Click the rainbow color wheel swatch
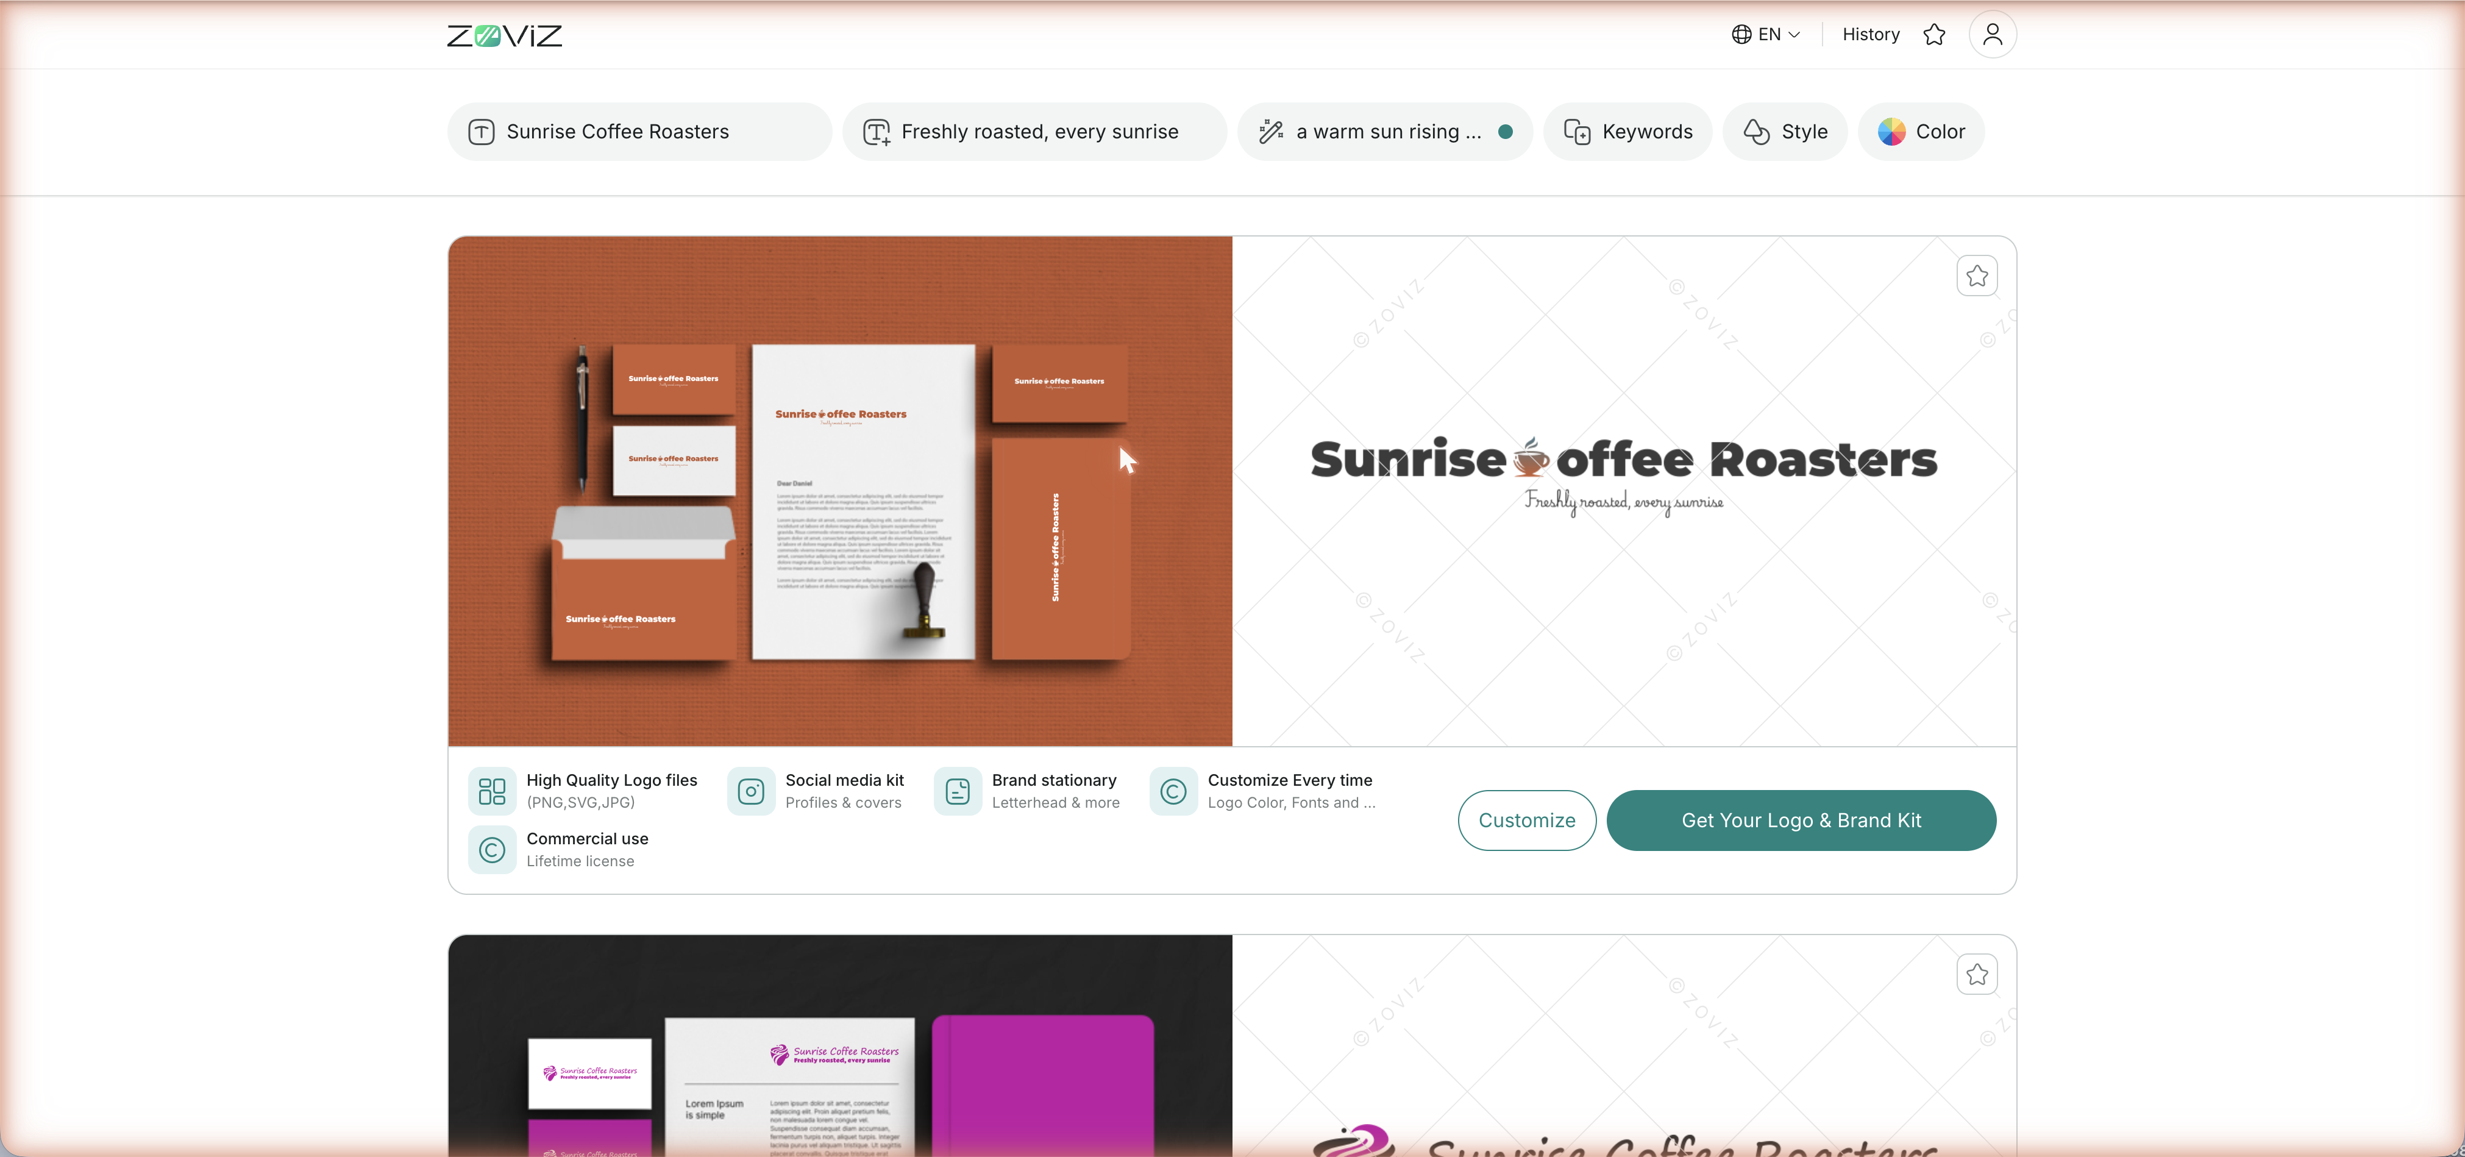 coord(1891,131)
